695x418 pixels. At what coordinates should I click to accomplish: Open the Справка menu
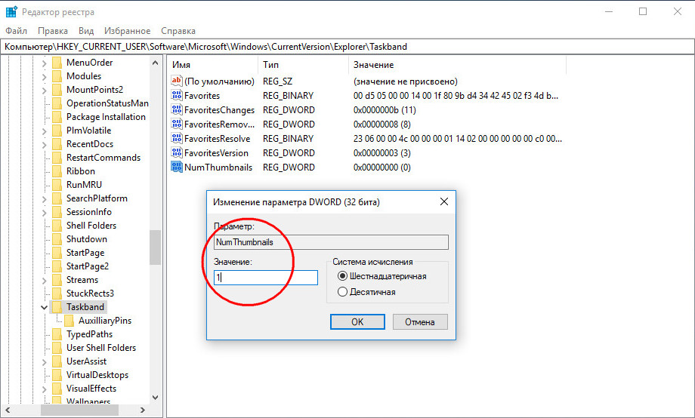pyautogui.click(x=178, y=30)
